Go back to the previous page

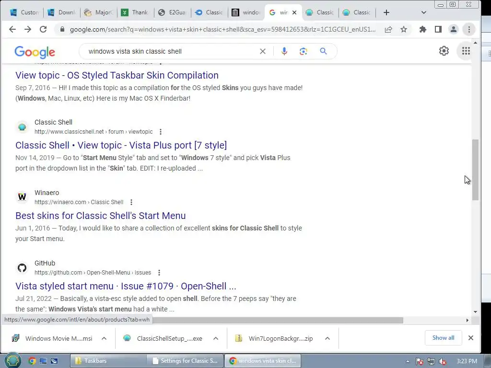coord(12,29)
